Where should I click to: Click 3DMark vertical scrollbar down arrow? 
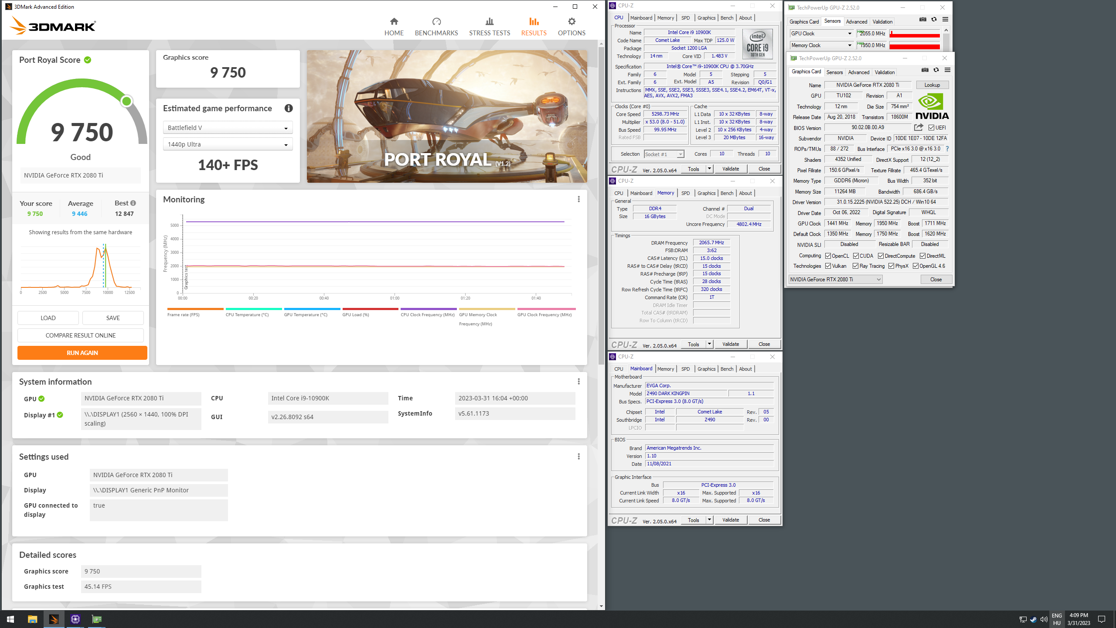[x=601, y=606]
